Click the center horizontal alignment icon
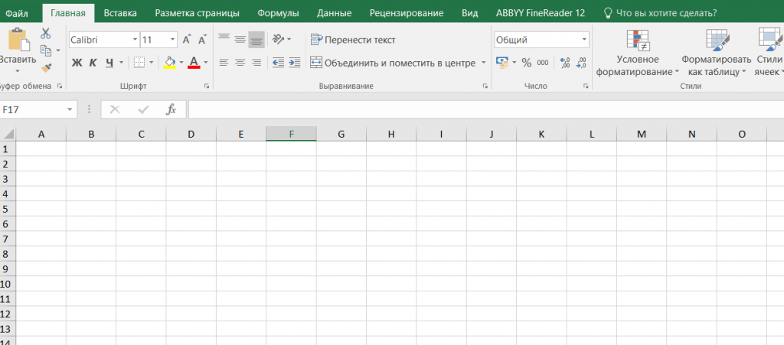 click(240, 63)
